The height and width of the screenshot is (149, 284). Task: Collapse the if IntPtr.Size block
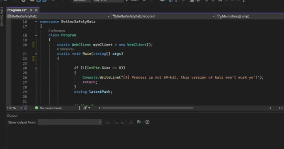[36, 68]
